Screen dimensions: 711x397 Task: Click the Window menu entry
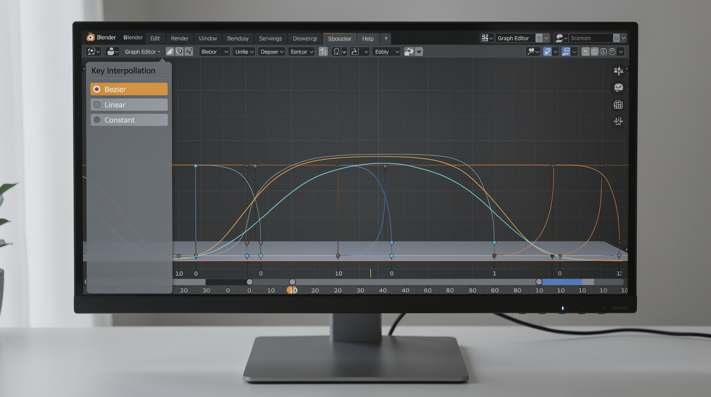tap(208, 38)
